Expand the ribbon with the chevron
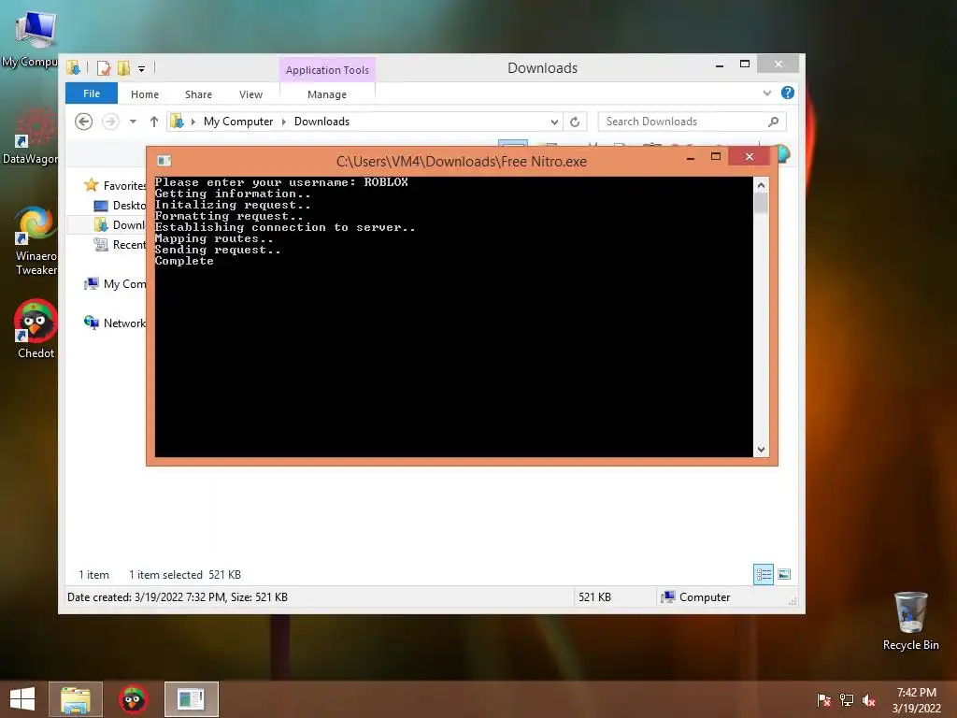The height and width of the screenshot is (718, 957). pos(767,93)
